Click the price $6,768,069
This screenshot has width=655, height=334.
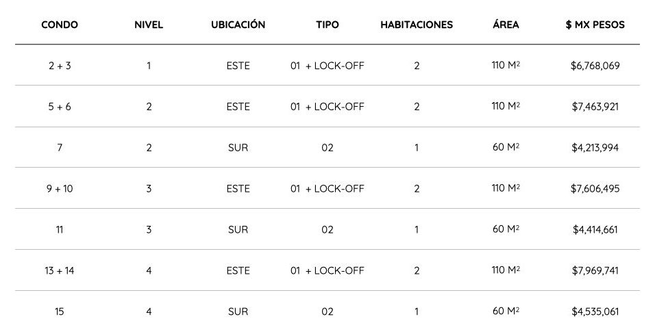coord(595,66)
